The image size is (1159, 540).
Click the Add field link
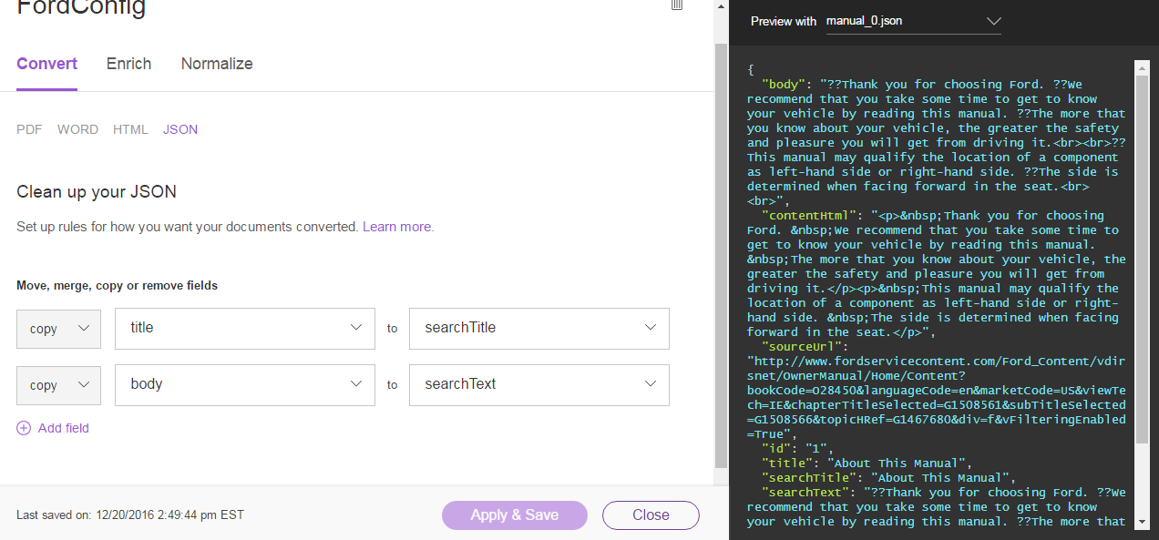point(64,428)
